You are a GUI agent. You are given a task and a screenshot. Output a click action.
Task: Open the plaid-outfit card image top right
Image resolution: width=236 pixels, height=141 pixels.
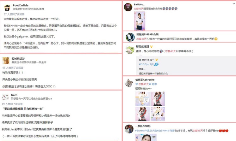[x=158, y=99]
